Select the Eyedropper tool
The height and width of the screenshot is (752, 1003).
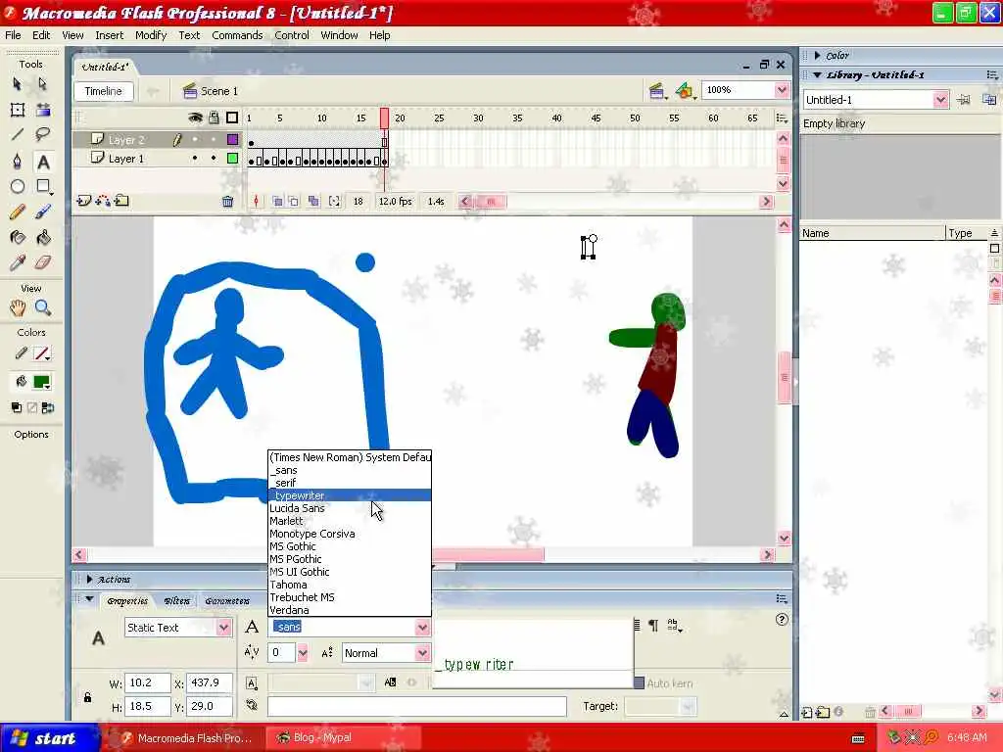(18, 262)
